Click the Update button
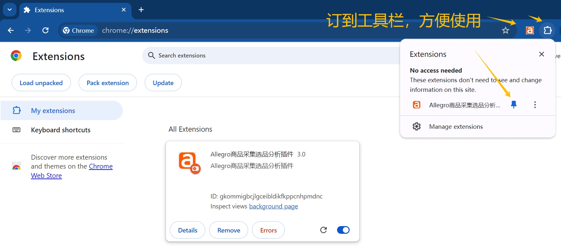 click(x=163, y=83)
